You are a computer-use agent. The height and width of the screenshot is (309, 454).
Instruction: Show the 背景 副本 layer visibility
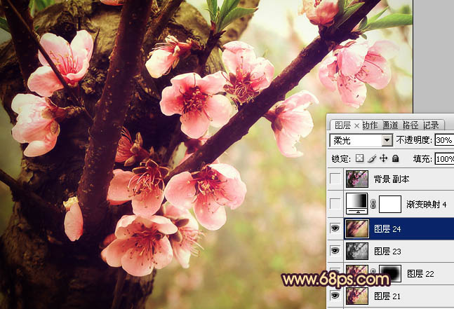(335, 180)
